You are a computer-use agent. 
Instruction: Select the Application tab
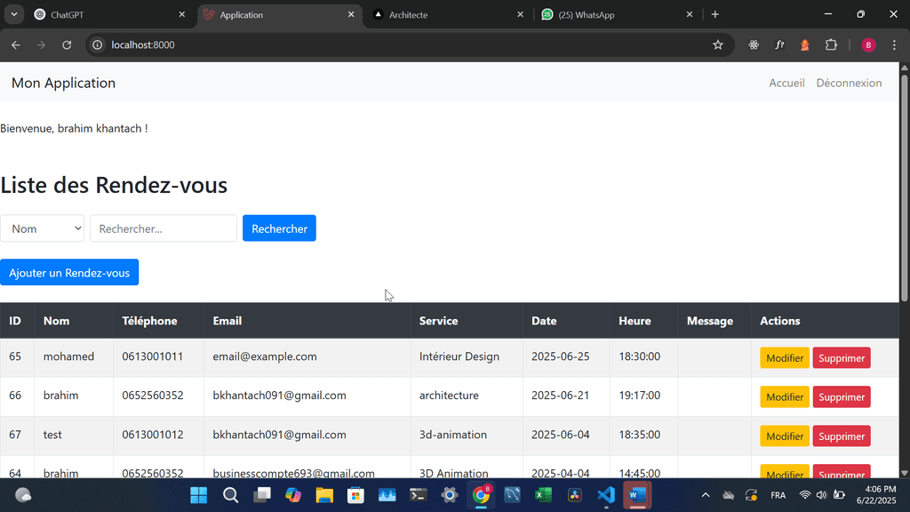(278, 14)
